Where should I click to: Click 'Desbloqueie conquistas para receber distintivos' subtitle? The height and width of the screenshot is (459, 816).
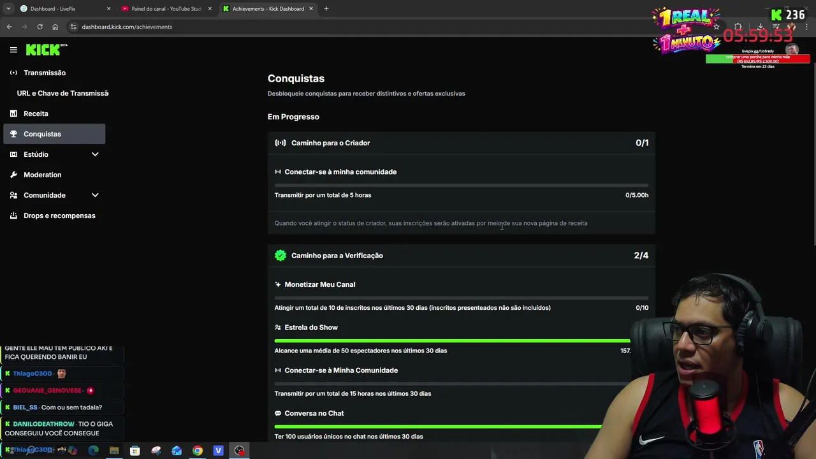click(x=367, y=94)
